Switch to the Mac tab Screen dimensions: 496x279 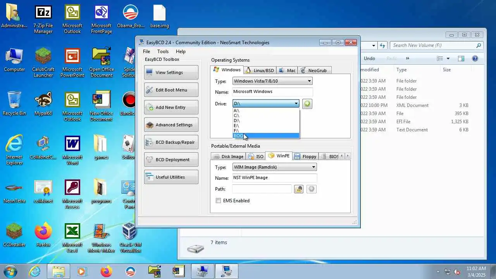tap(287, 70)
